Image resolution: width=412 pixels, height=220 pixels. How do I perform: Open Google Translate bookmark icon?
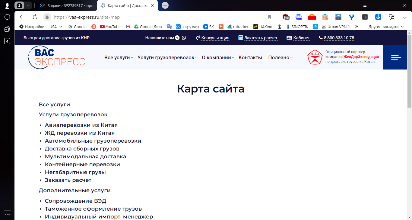pyautogui.click(x=170, y=27)
